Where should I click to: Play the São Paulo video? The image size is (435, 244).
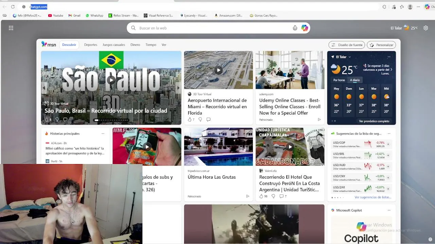pyautogui.click(x=111, y=80)
